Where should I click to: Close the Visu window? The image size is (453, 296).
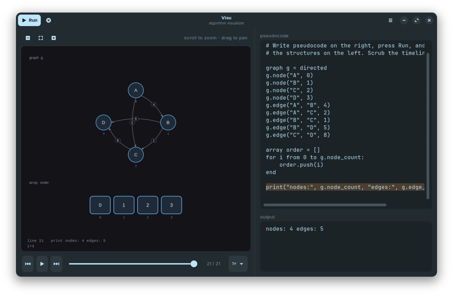click(x=429, y=20)
